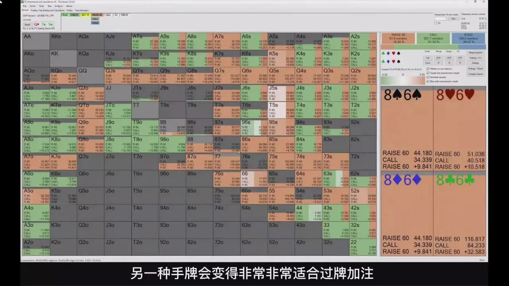This screenshot has height=286, width=509.
Task: Select the AA cell in the hand matrix
Action: pos(36,41)
